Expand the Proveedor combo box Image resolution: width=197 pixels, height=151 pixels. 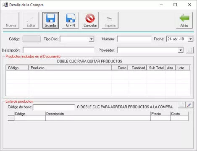pos(181,50)
